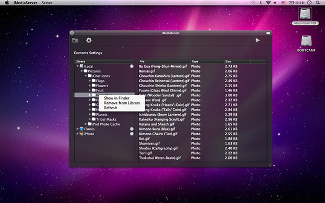This screenshot has width=325, height=203.
Task: Click the round icon beside iTunes
Action: [132, 129]
